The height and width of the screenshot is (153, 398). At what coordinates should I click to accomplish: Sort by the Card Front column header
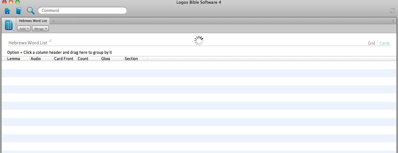pyautogui.click(x=65, y=59)
